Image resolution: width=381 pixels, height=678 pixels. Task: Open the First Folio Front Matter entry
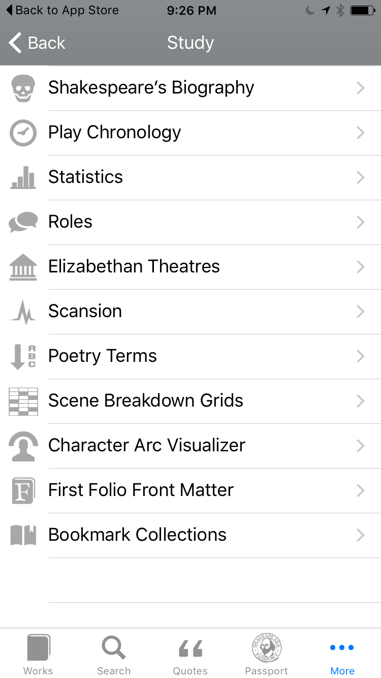tap(141, 490)
